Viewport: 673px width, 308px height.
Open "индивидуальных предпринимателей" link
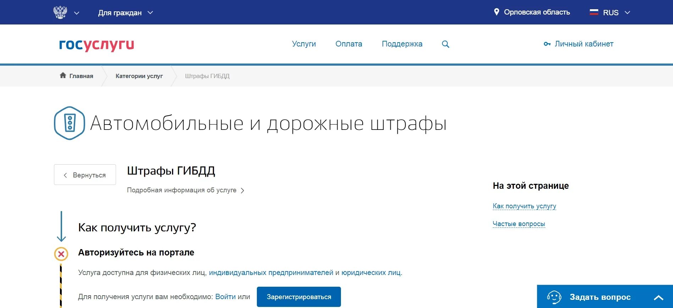pos(271,273)
